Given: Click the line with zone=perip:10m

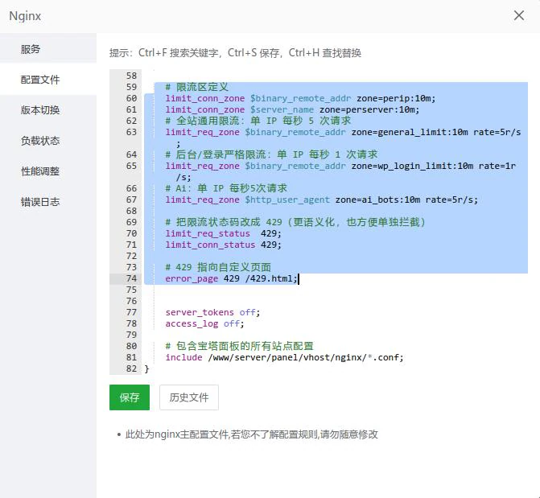Looking at the screenshot, I should (300, 98).
